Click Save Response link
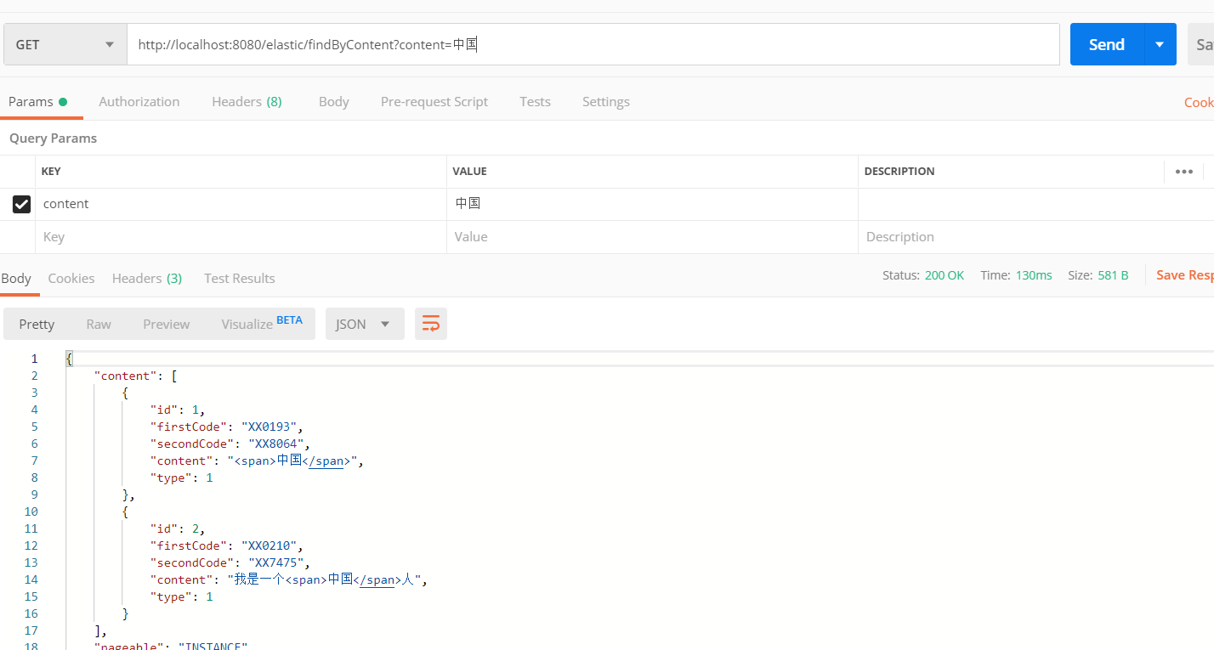The image size is (1214, 650). [x=1185, y=275]
